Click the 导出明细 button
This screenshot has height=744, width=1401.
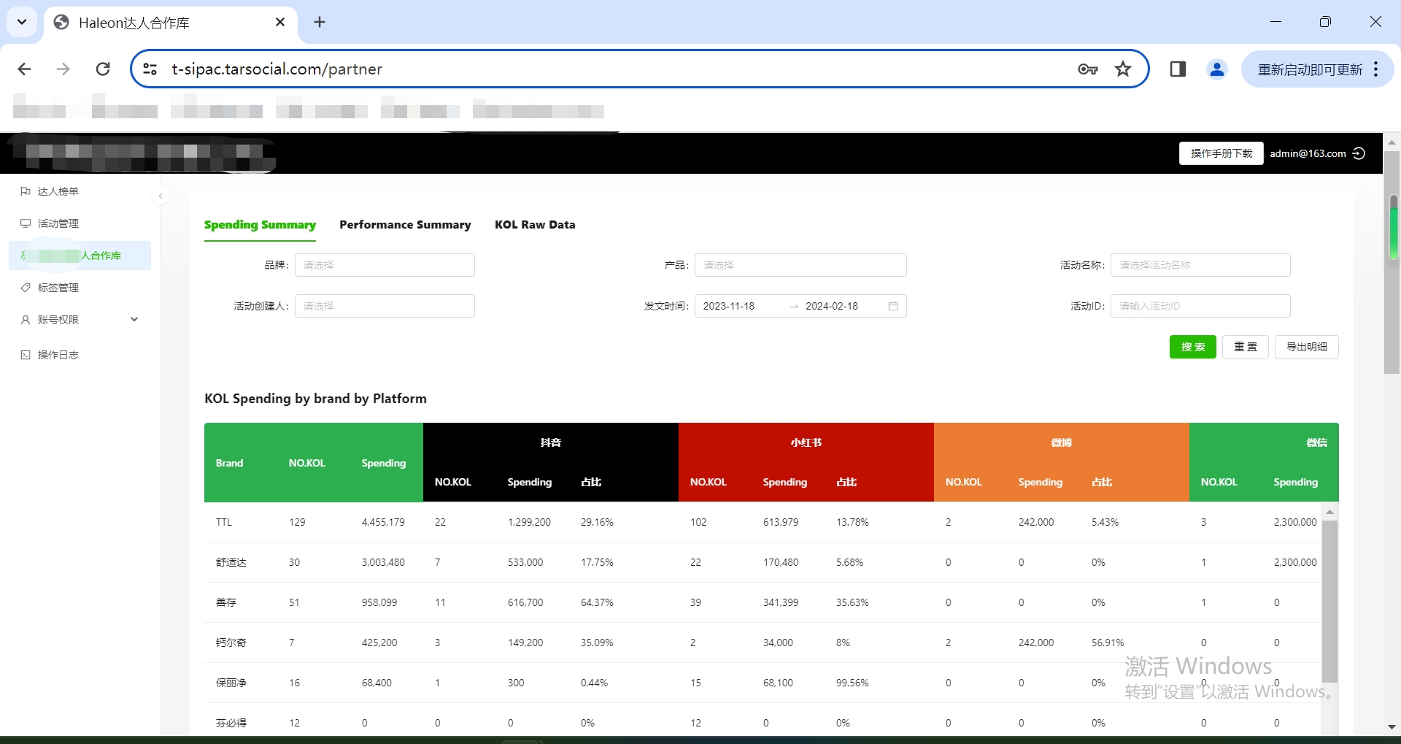[x=1307, y=347]
